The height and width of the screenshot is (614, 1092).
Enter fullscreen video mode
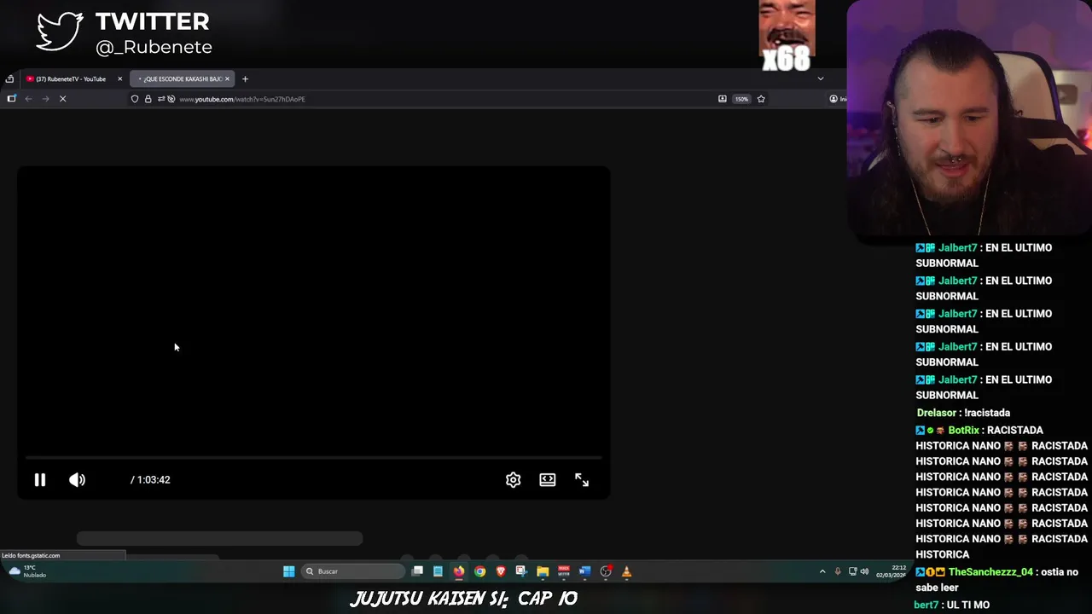tap(582, 480)
